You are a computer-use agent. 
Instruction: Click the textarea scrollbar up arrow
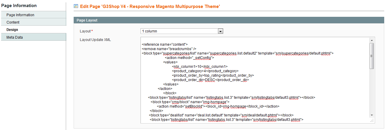[372, 40]
